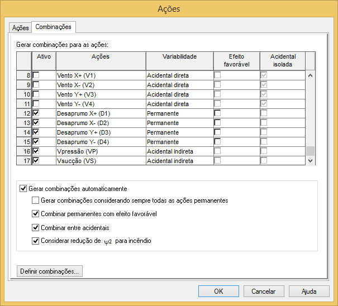Image resolution: width=338 pixels, height=306 pixels.
Task: Enable Ativo for Vento Y+ (V3)
Action: 36,94
